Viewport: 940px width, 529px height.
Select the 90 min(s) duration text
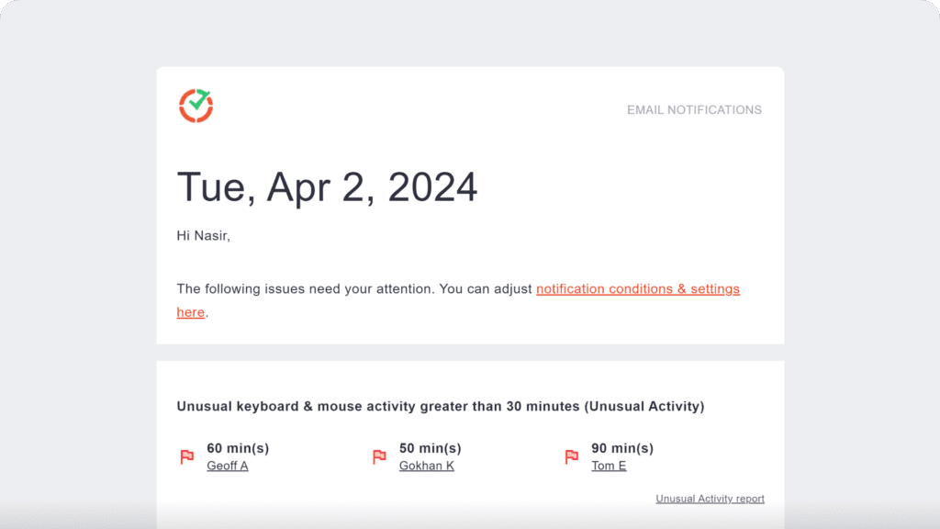point(623,448)
